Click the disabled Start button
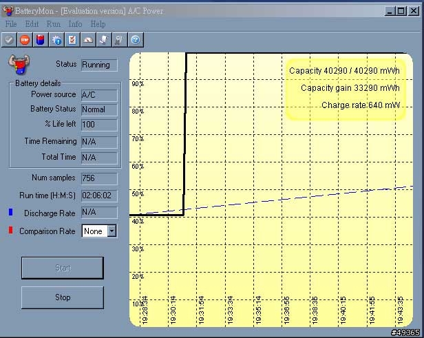Image resolution: width=424 pixels, height=338 pixels. (63, 268)
